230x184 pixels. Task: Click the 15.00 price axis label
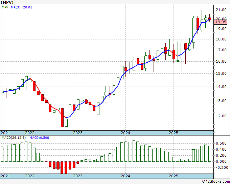pyautogui.click(x=221, y=73)
